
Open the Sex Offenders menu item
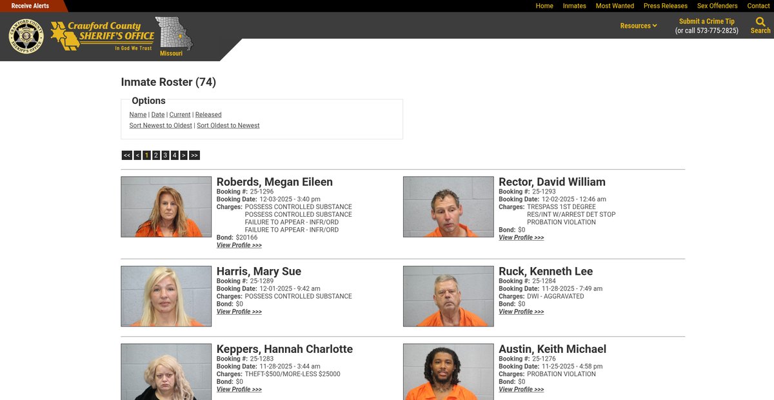717,6
